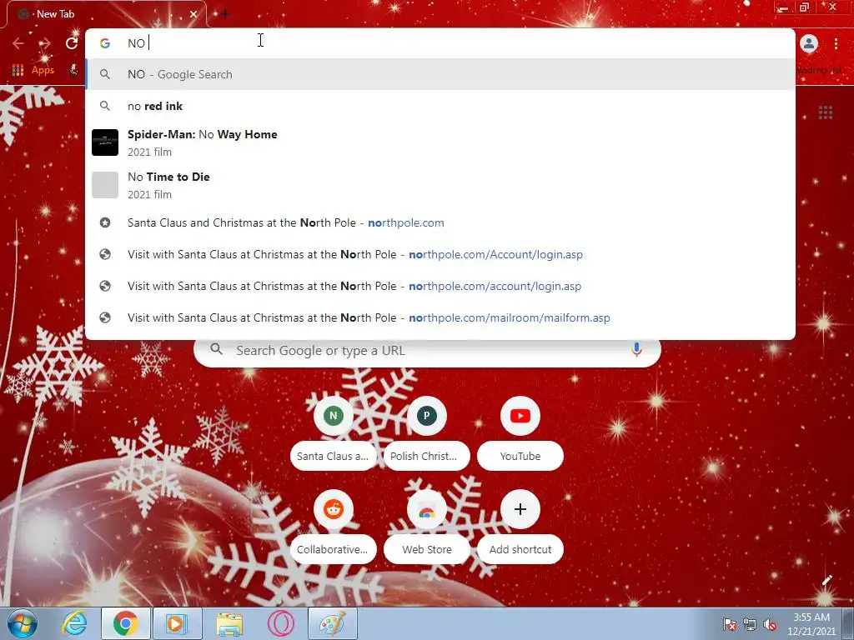Click the browser Back arrow
Screen dimensions: 854x640
(x=18, y=43)
